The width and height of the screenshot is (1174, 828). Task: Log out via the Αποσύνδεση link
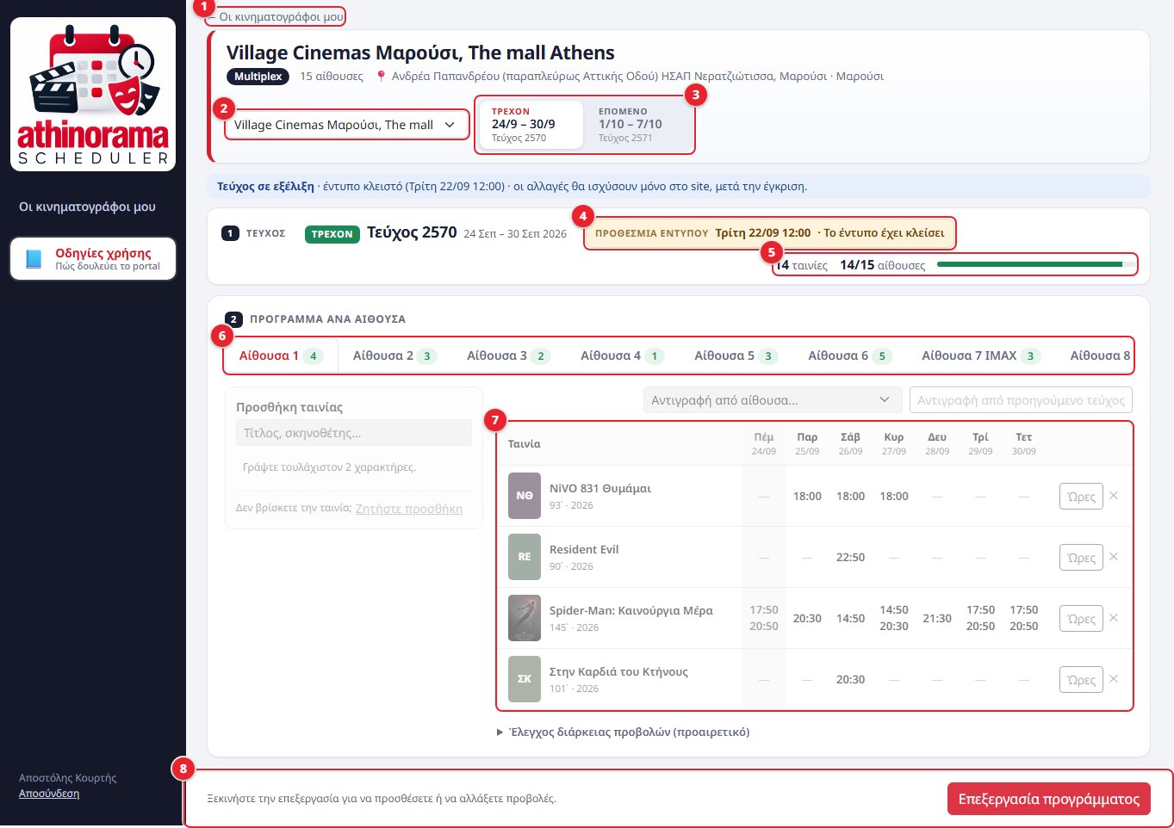coord(49,794)
